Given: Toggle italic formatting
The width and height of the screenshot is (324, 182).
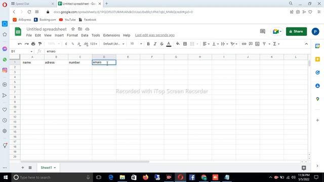Looking at the screenshot, I should click(155, 44).
